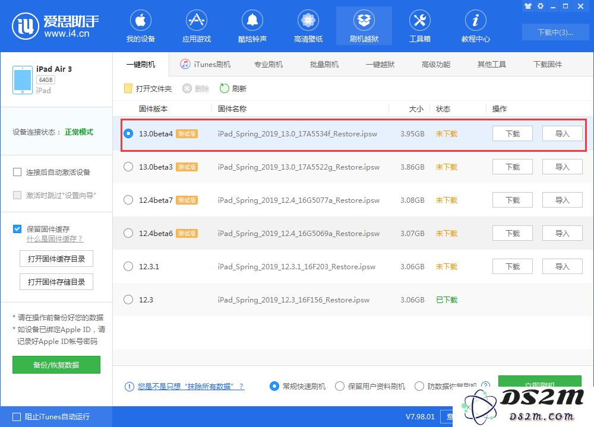This screenshot has height=427, width=594.
Task: Switch to 专业刷机 tab
Action: 268,64
